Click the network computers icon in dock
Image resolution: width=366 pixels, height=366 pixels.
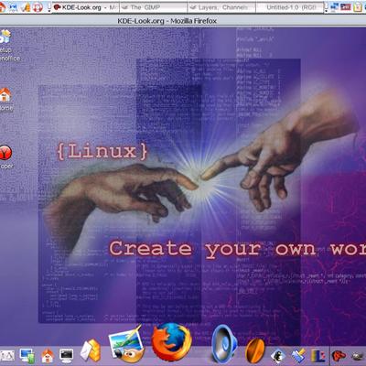[x=27, y=356]
